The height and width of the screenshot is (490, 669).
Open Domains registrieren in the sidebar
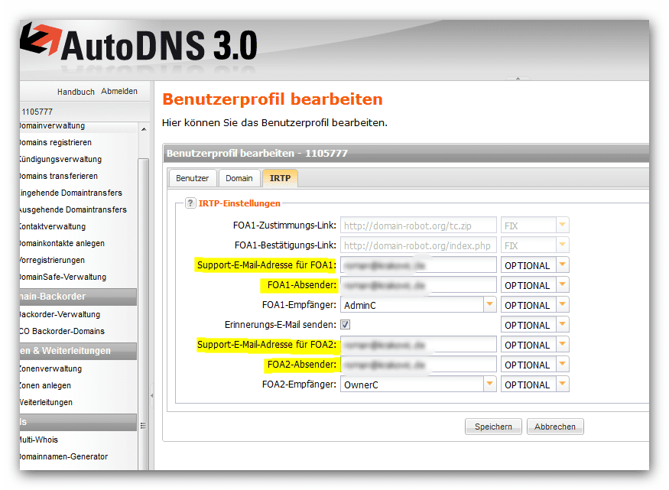56,142
